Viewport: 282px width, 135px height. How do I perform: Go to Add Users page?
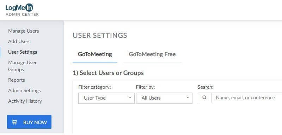click(x=19, y=41)
